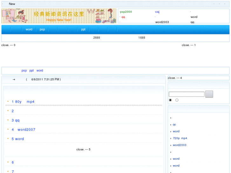Open the word item in blue navigation bar
The height and width of the screenshot is (173, 231).
pos(29,30)
